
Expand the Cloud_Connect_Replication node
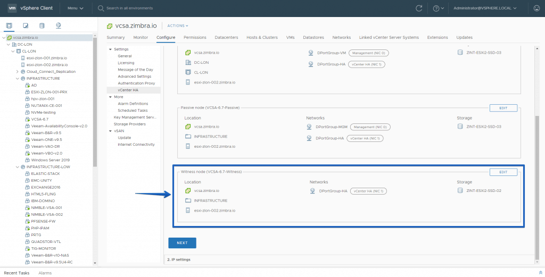pyautogui.click(x=18, y=71)
